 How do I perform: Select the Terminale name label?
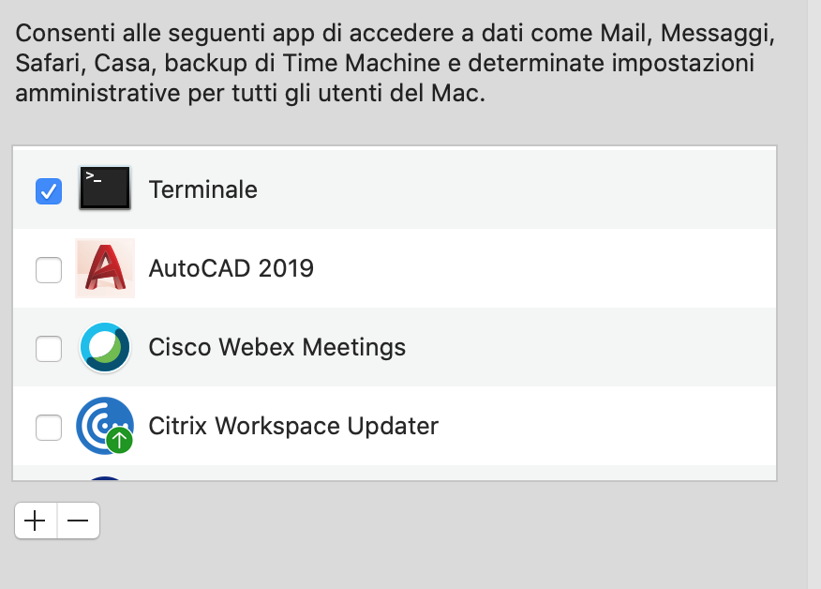click(203, 189)
